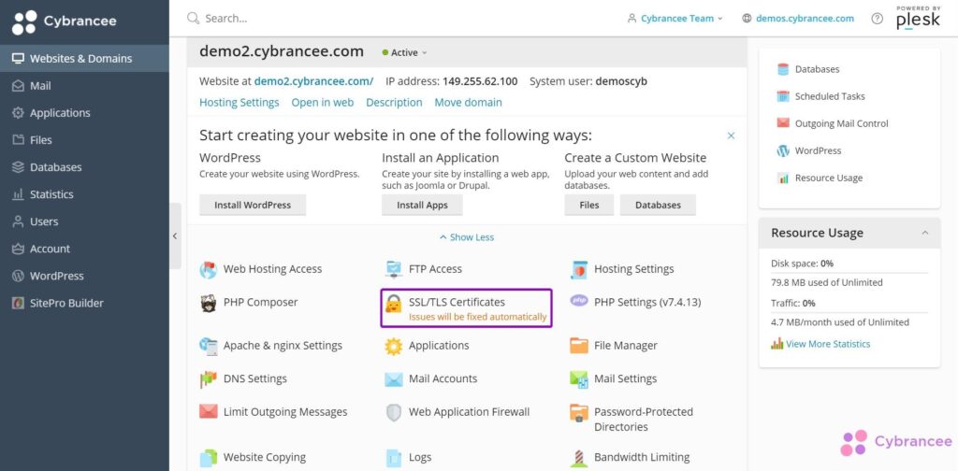The image size is (958, 471).
Task: Click the Install WordPress button
Action: (253, 205)
